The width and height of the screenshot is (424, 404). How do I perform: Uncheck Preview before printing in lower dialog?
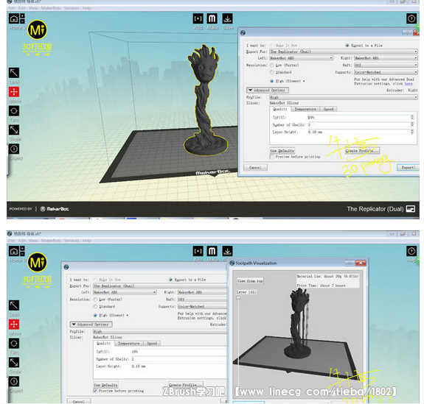pos(95,391)
